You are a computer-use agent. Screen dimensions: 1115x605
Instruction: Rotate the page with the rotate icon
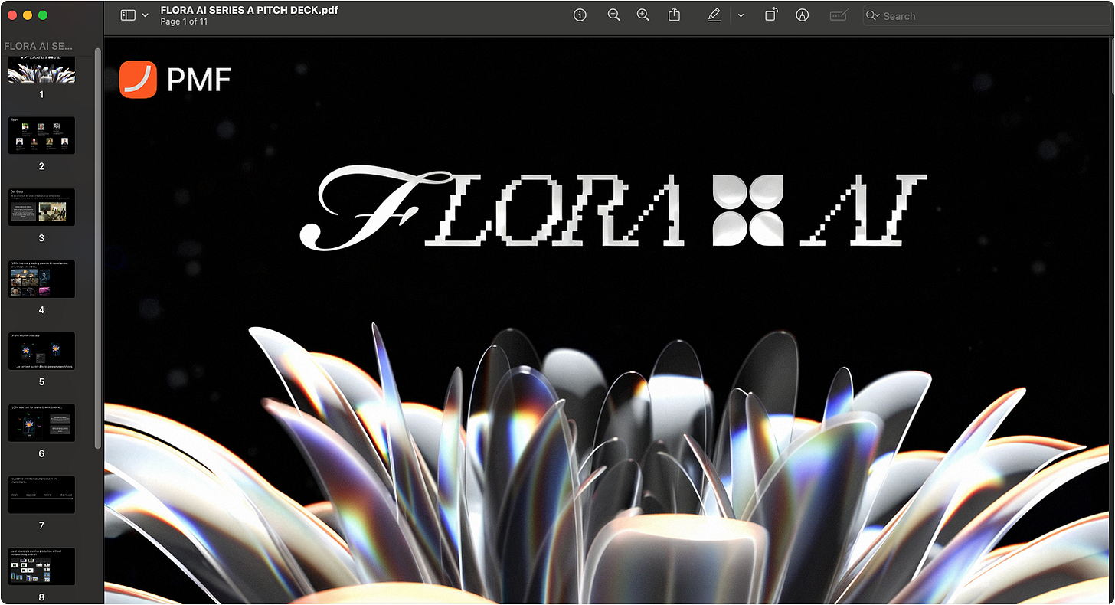(771, 15)
